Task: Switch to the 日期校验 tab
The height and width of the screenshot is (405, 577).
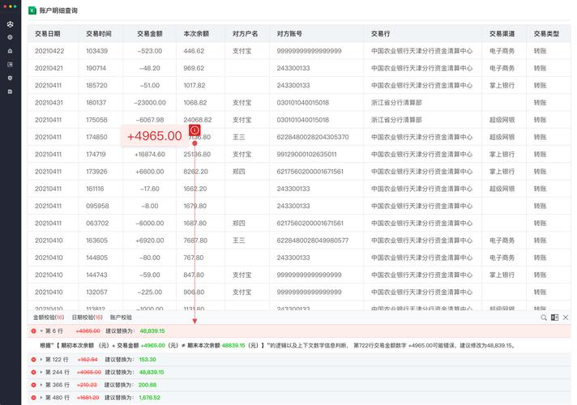Action: [x=87, y=317]
